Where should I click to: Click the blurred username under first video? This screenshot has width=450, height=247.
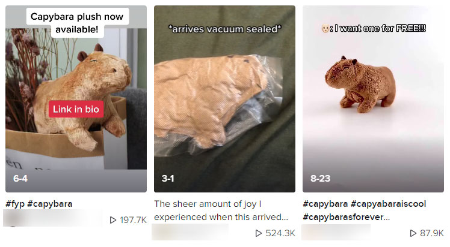(x=52, y=218)
